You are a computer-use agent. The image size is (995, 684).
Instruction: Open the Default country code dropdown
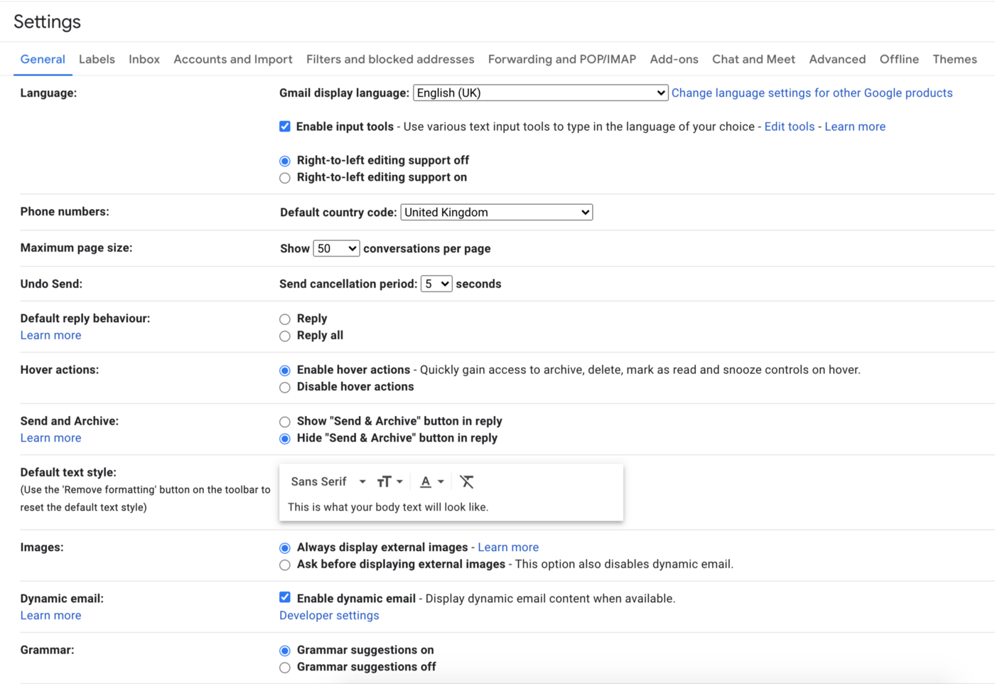tap(496, 213)
